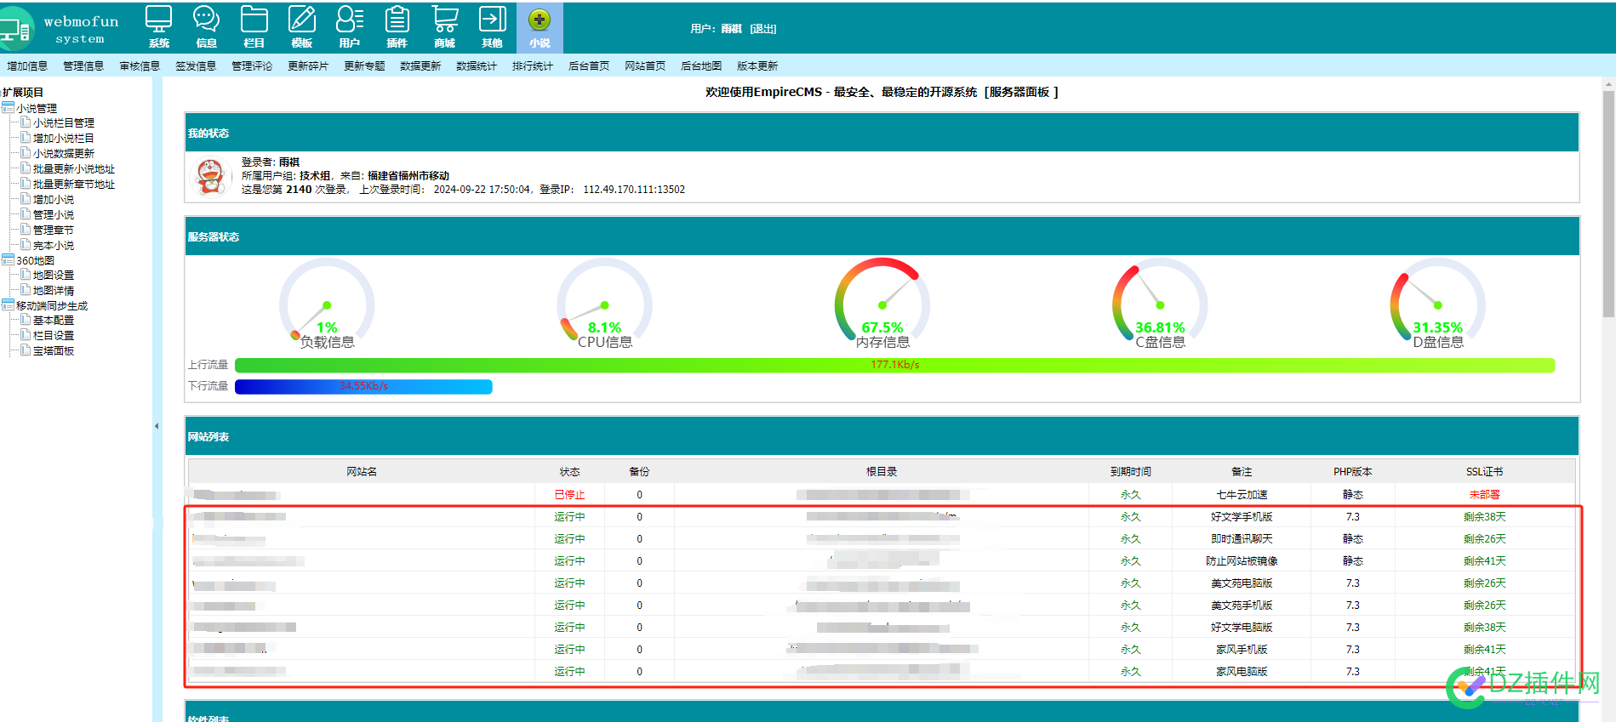Click the page icon beside 地图设置
Image resolution: width=1616 pixels, height=722 pixels.
[26, 275]
